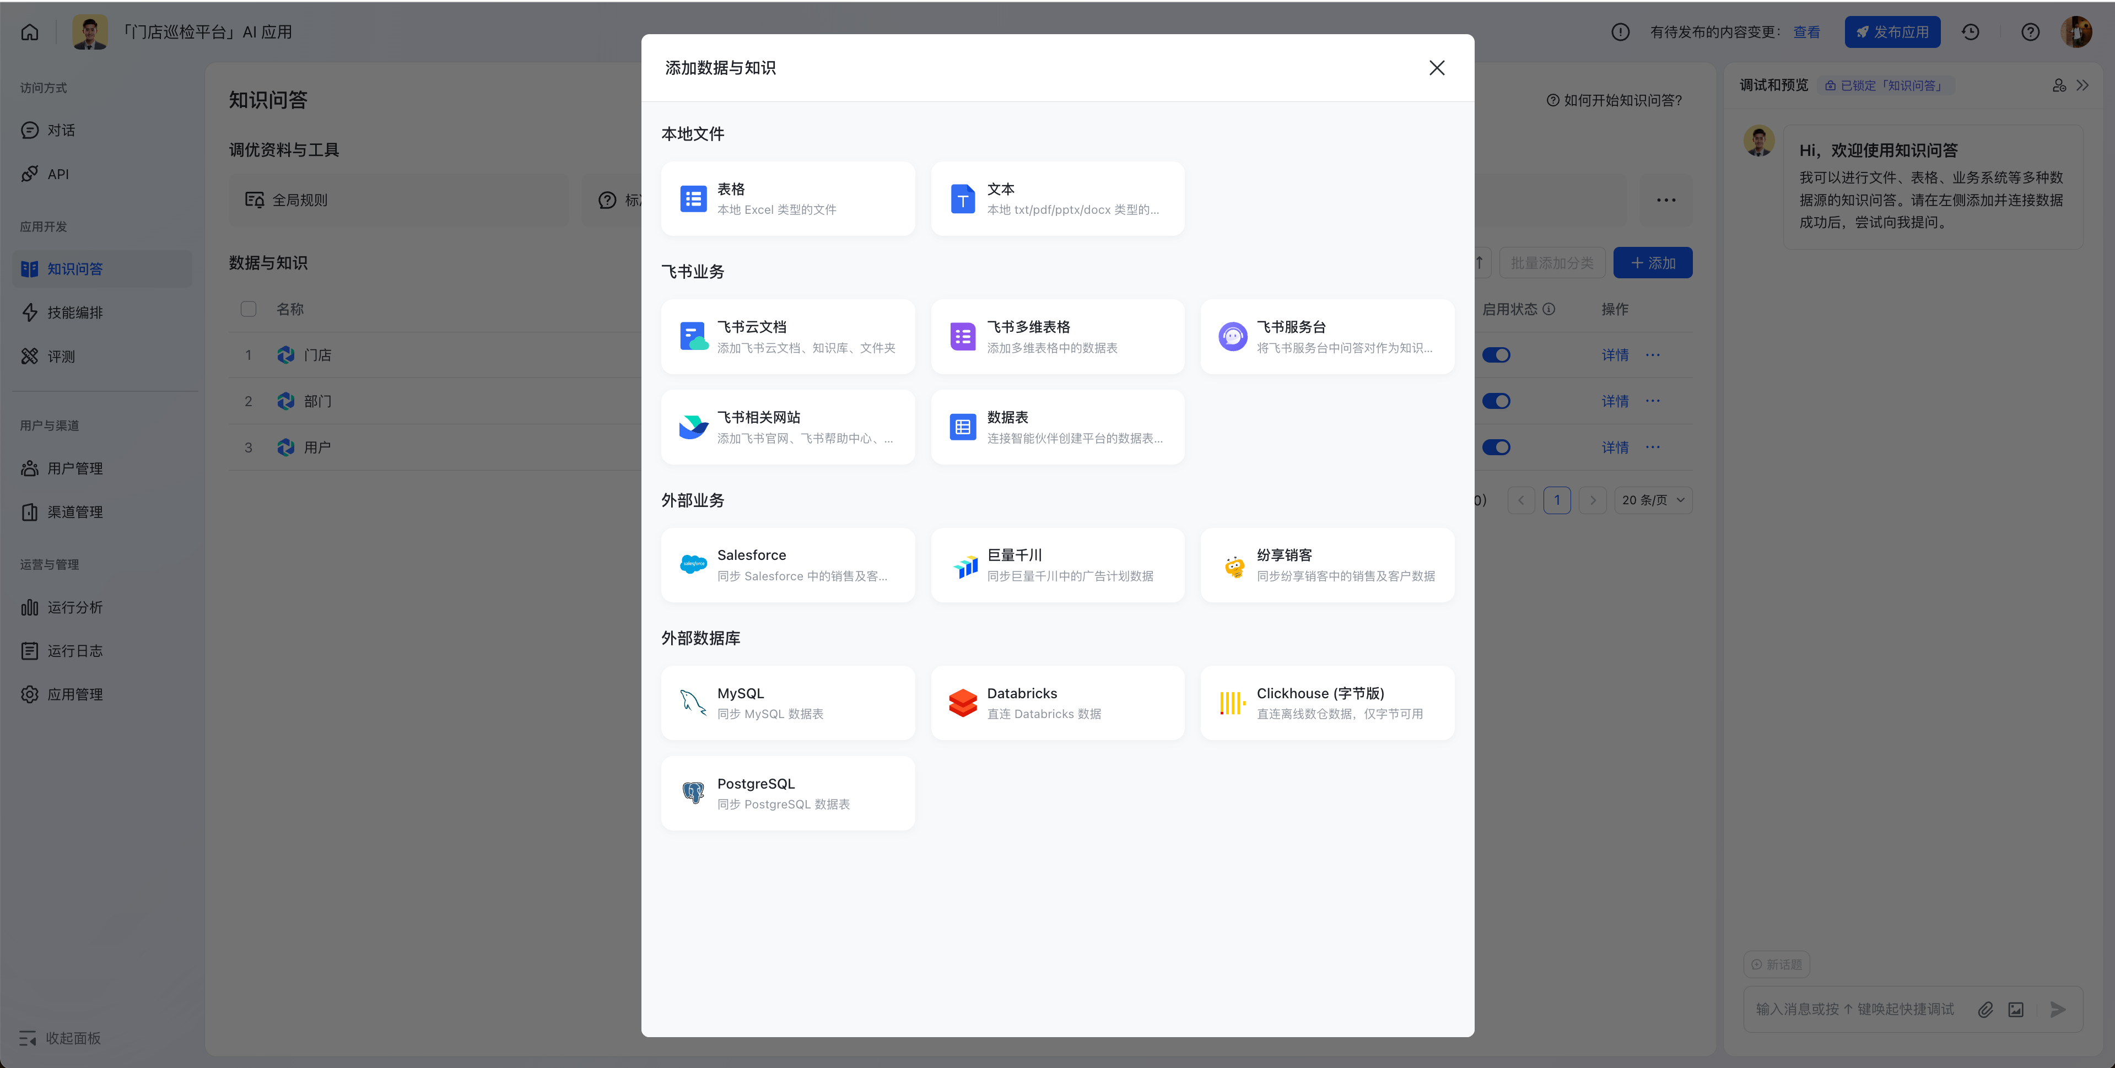
Task: Open 运行分析 in the sidebar
Action: click(102, 607)
